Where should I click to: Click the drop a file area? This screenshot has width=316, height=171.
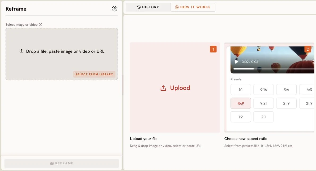coord(62,54)
